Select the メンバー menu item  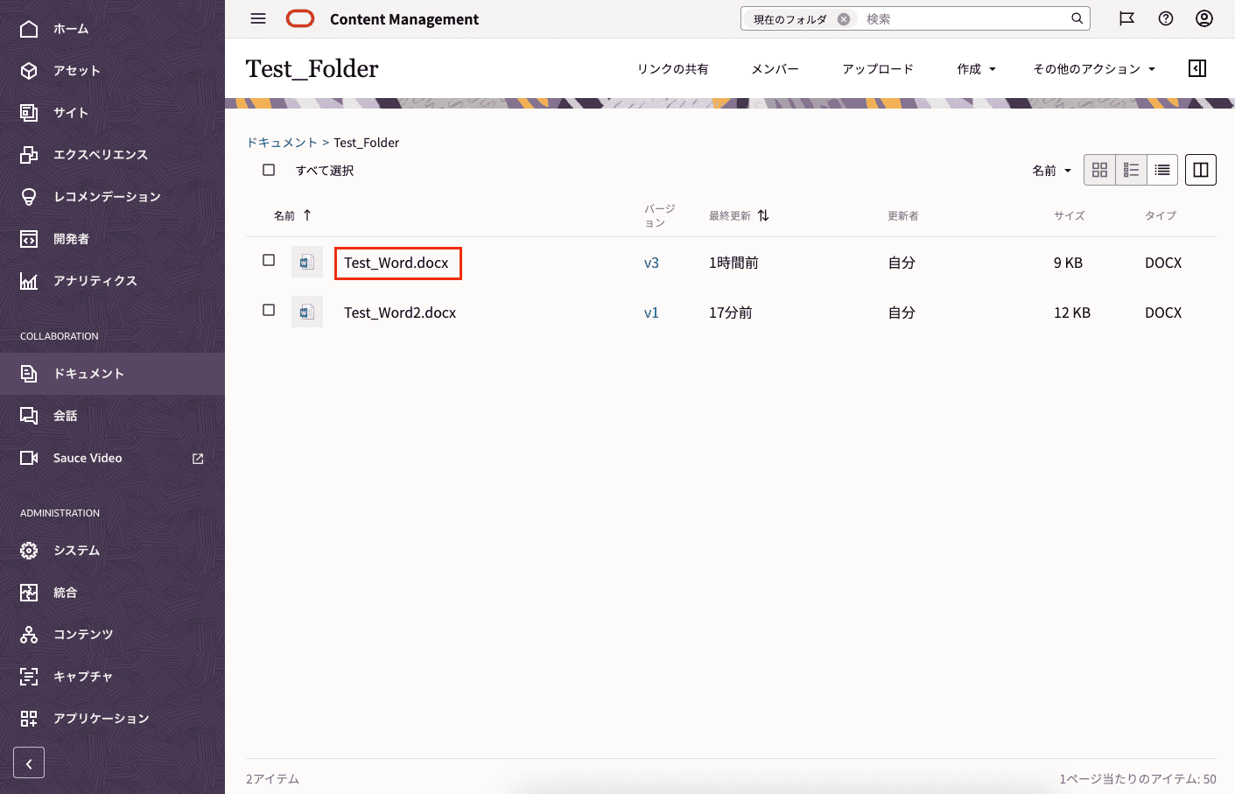tap(774, 68)
